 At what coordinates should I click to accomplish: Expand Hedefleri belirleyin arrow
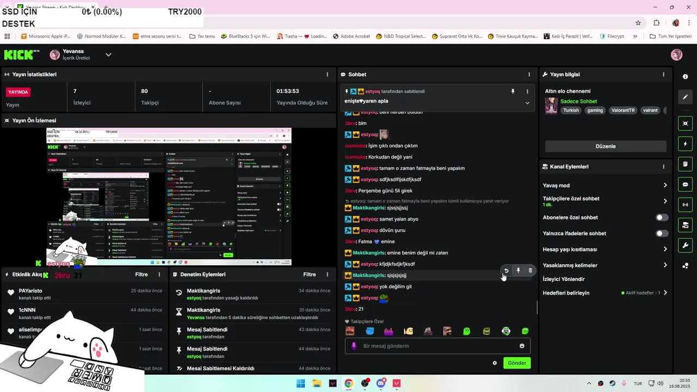tap(665, 293)
